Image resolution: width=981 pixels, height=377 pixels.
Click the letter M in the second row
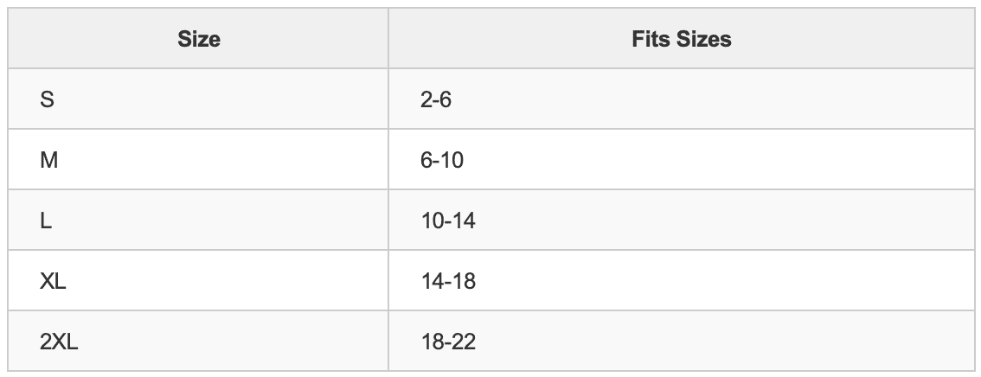[x=49, y=160]
